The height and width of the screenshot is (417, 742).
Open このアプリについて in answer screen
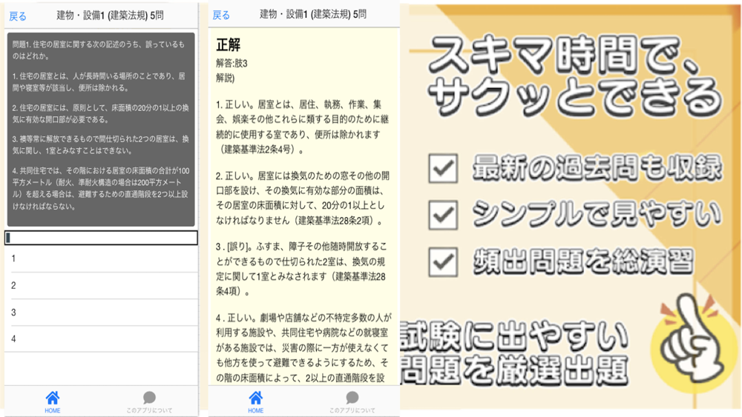pyautogui.click(x=352, y=402)
